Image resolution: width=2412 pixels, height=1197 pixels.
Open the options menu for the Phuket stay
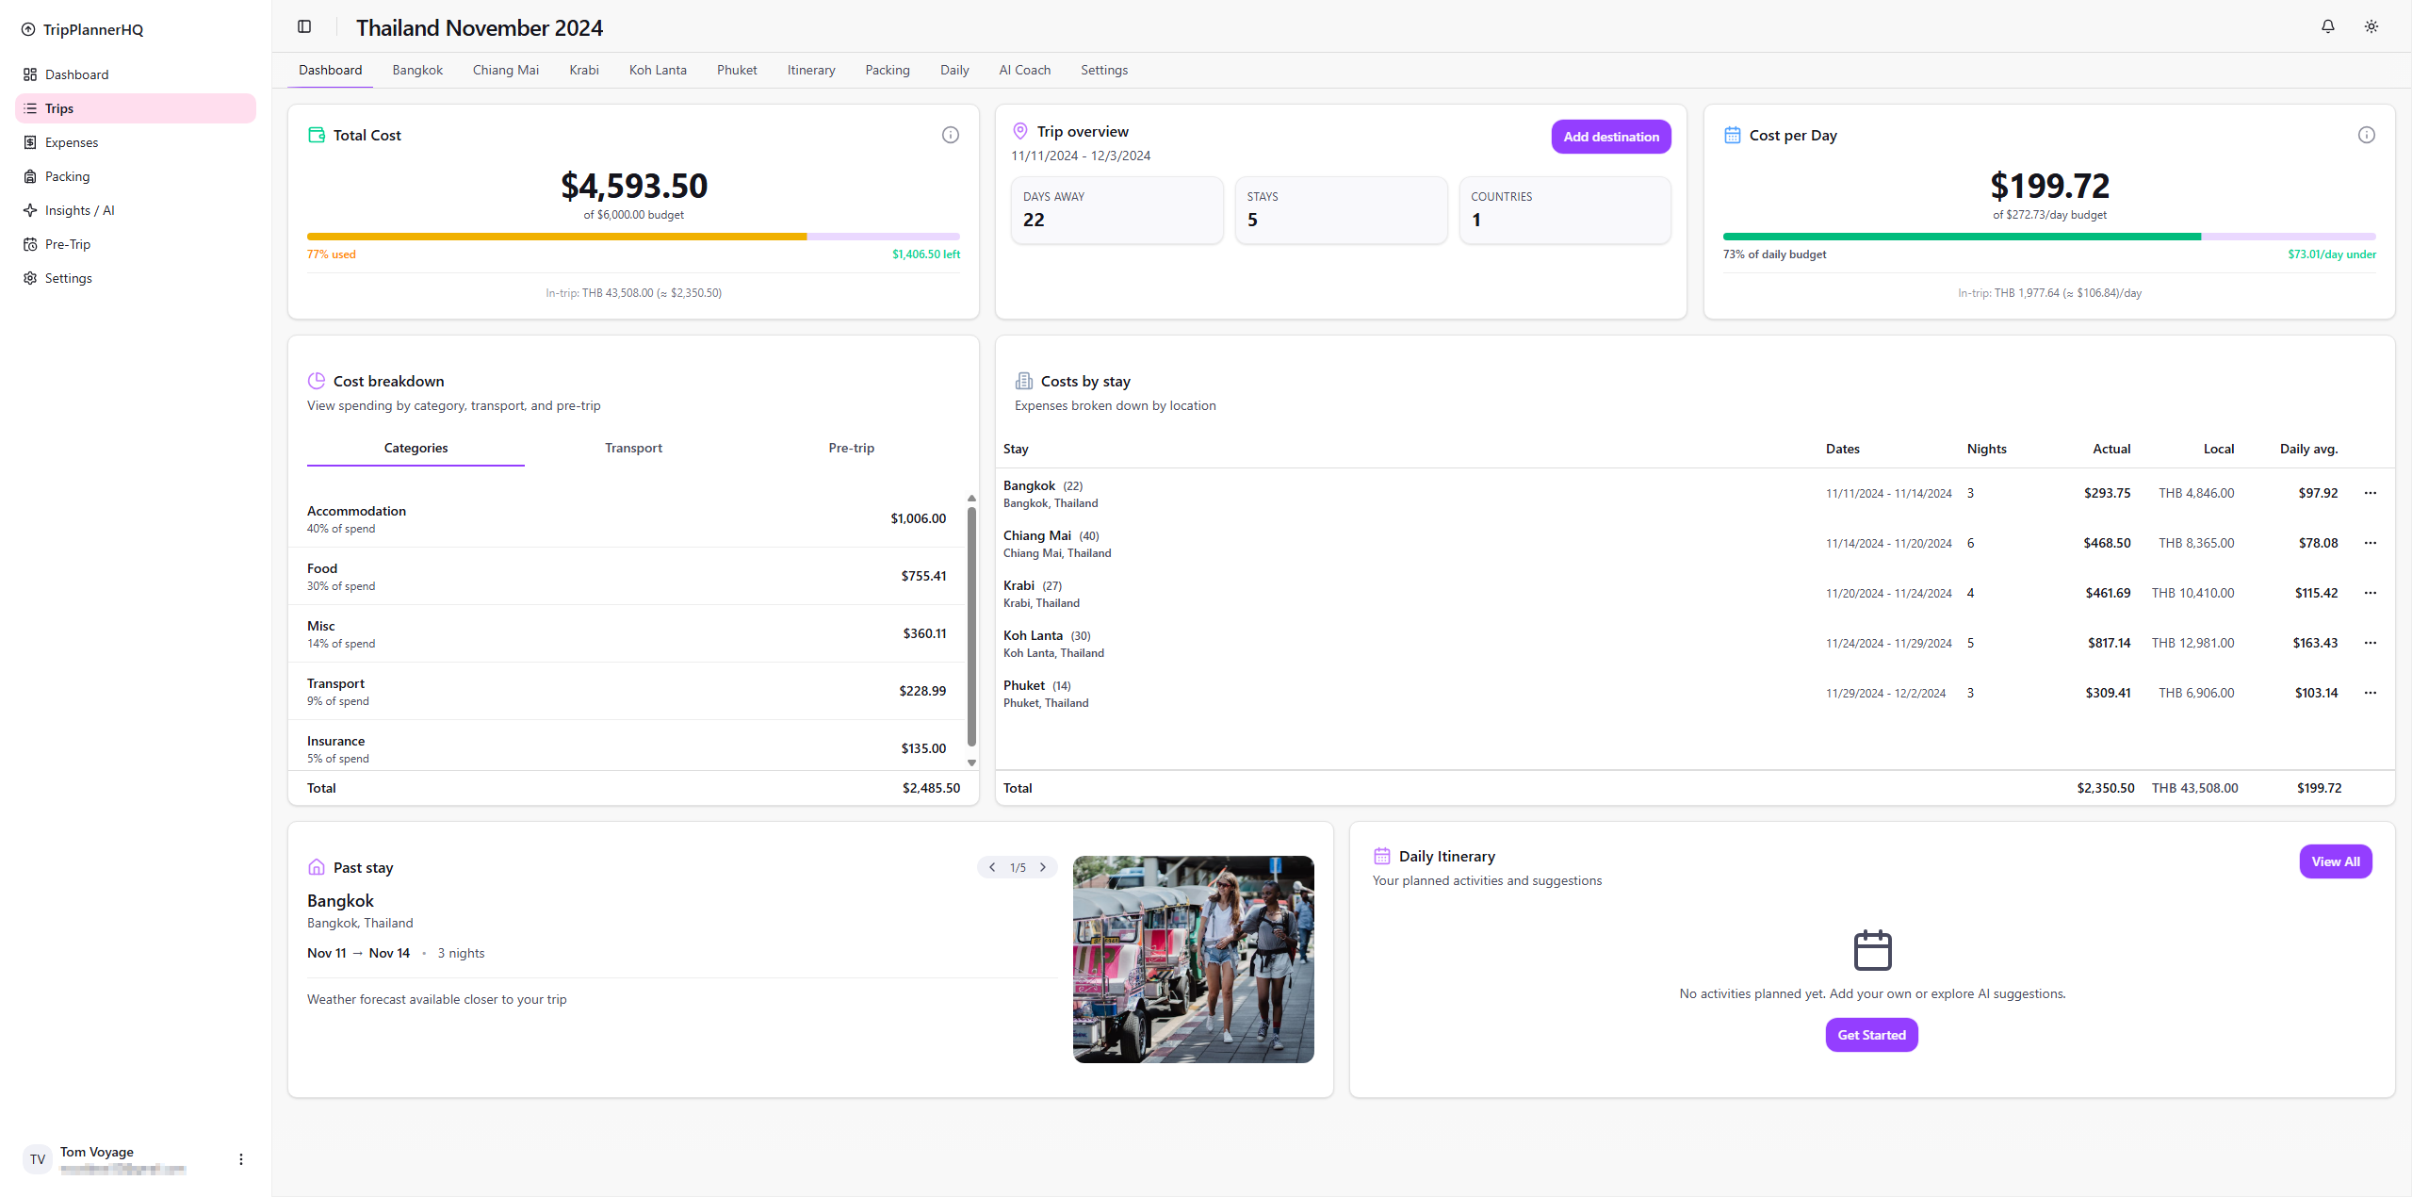click(2371, 693)
